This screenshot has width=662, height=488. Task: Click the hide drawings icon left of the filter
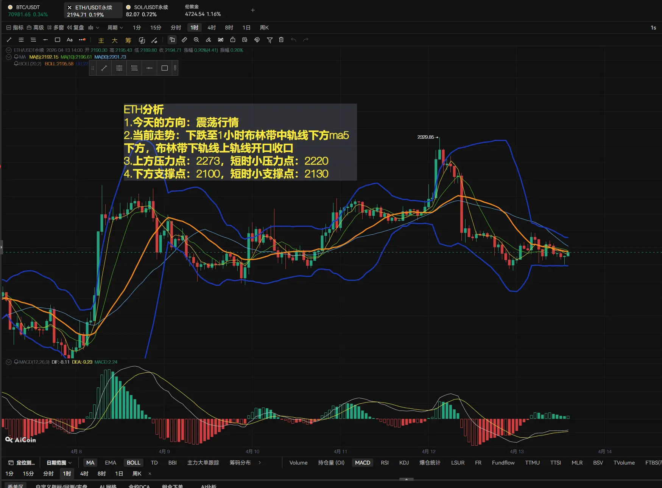click(x=257, y=40)
